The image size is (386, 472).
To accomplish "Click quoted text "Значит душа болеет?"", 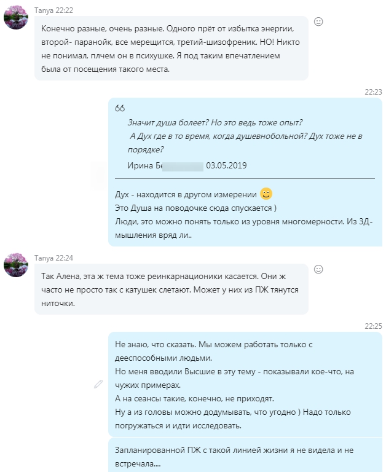I will (168, 122).
